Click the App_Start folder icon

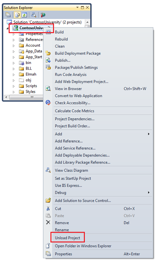point(21,57)
